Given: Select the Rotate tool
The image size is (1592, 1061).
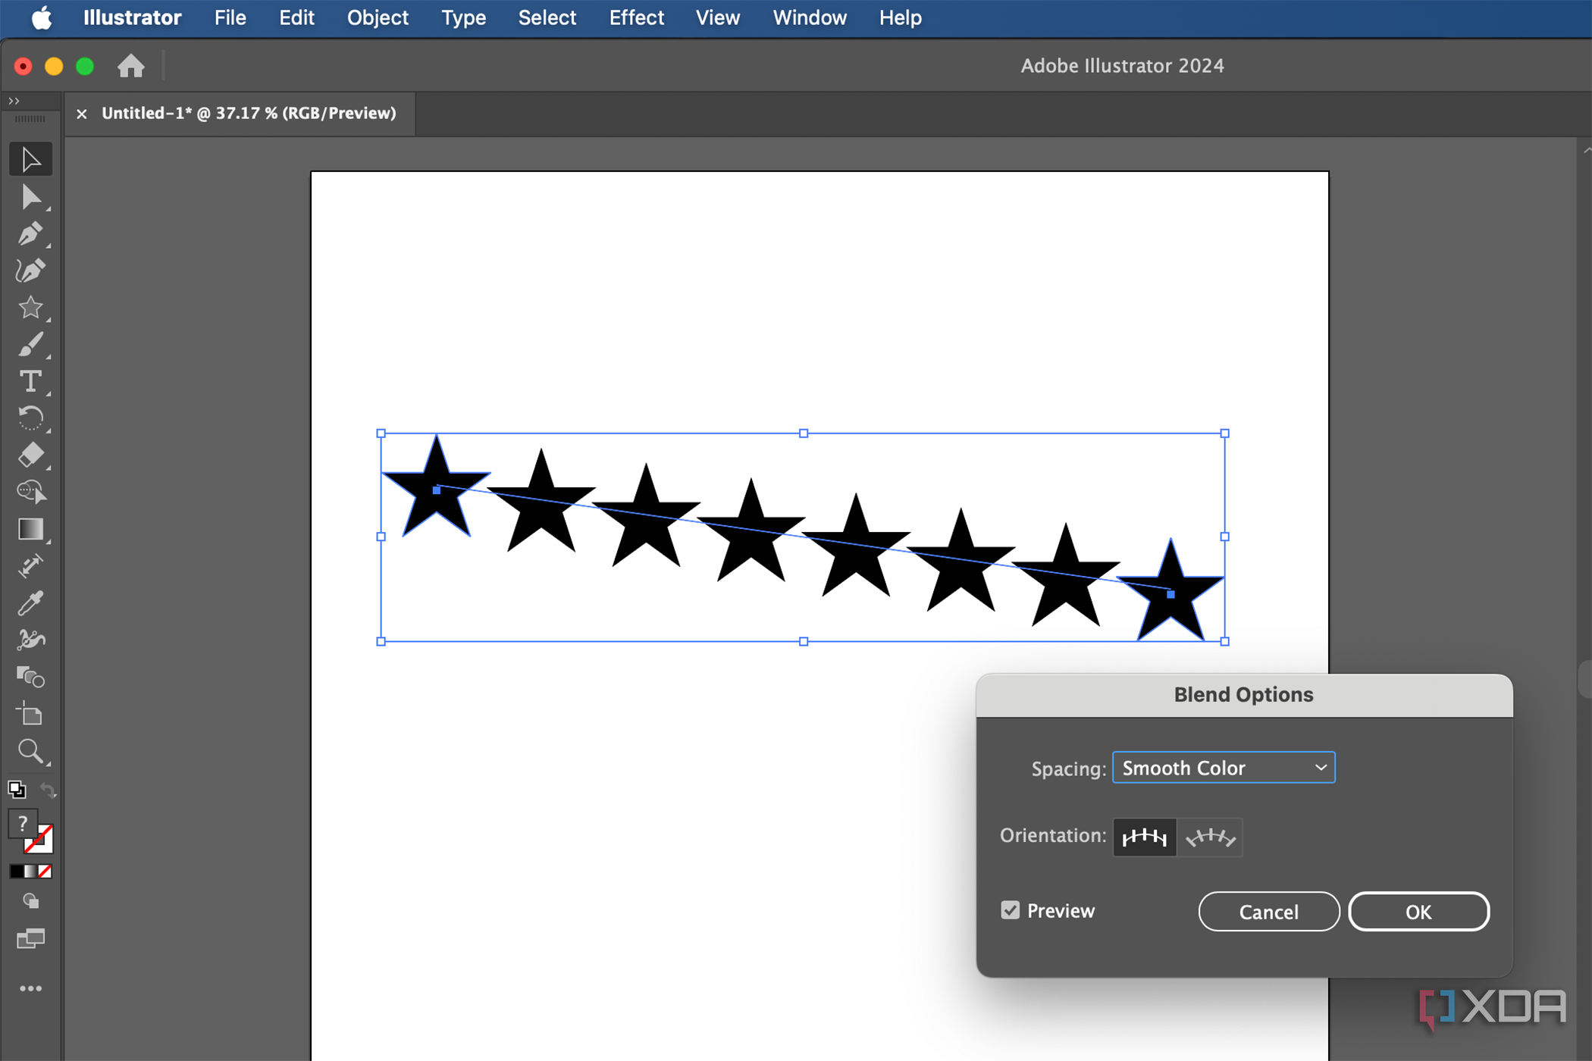Looking at the screenshot, I should (30, 418).
